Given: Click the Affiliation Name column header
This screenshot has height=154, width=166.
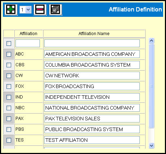Looking at the screenshot, I should (x=94, y=34).
